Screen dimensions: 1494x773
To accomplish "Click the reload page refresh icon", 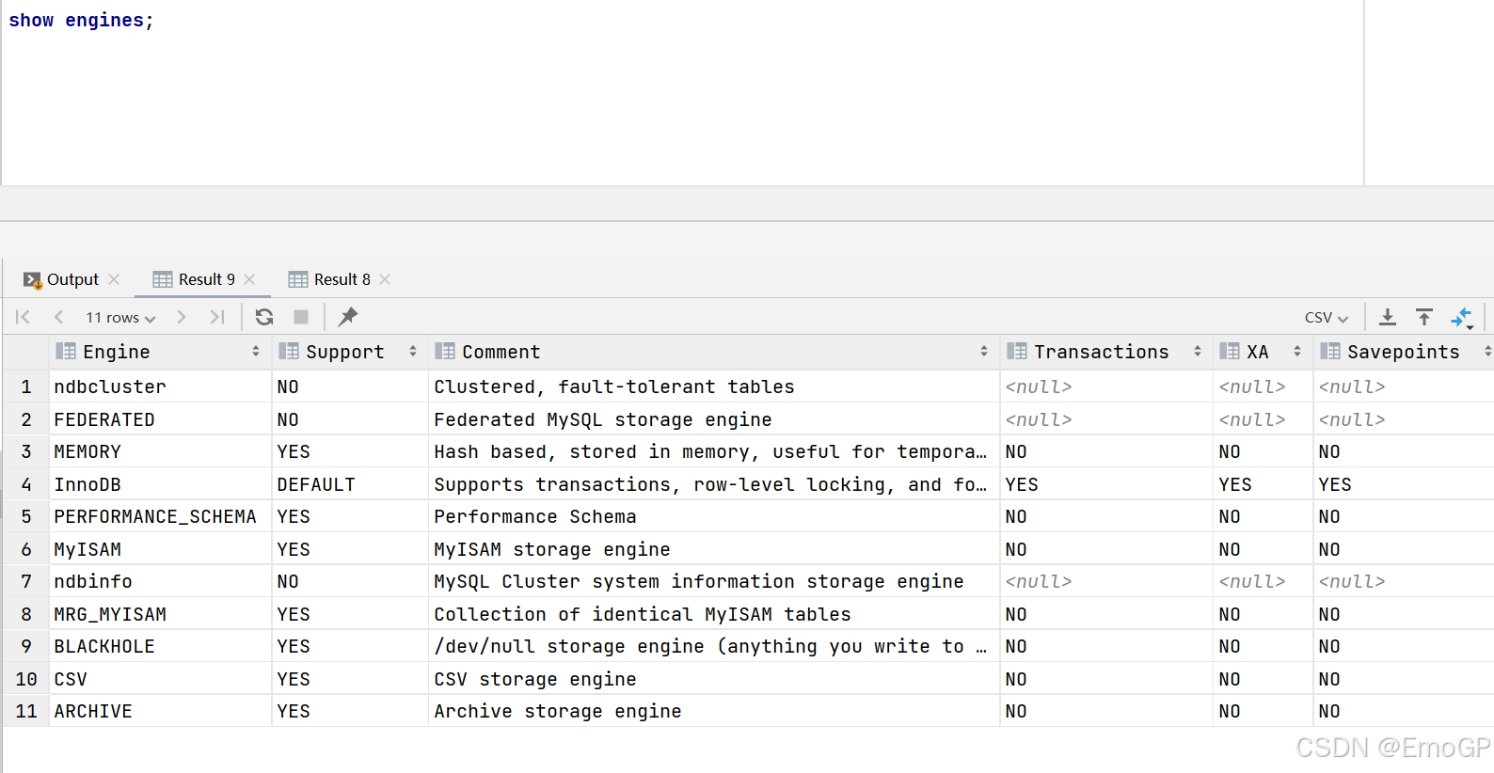I will [x=264, y=317].
